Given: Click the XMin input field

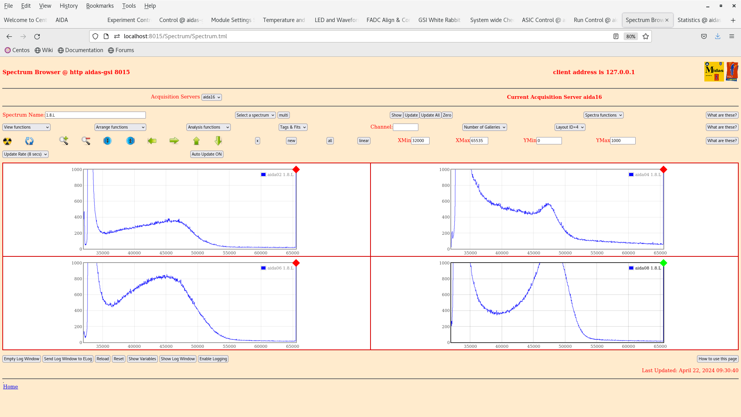Looking at the screenshot, I should (x=420, y=141).
